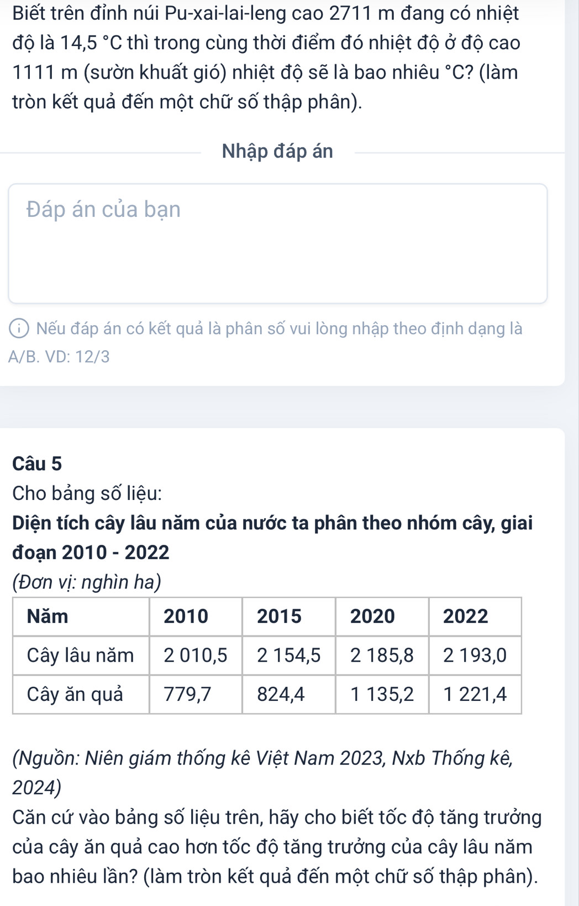Click the 'Nguồn: Niên giám thống kê' source citation
The width and height of the screenshot is (579, 906).
click(x=262, y=773)
